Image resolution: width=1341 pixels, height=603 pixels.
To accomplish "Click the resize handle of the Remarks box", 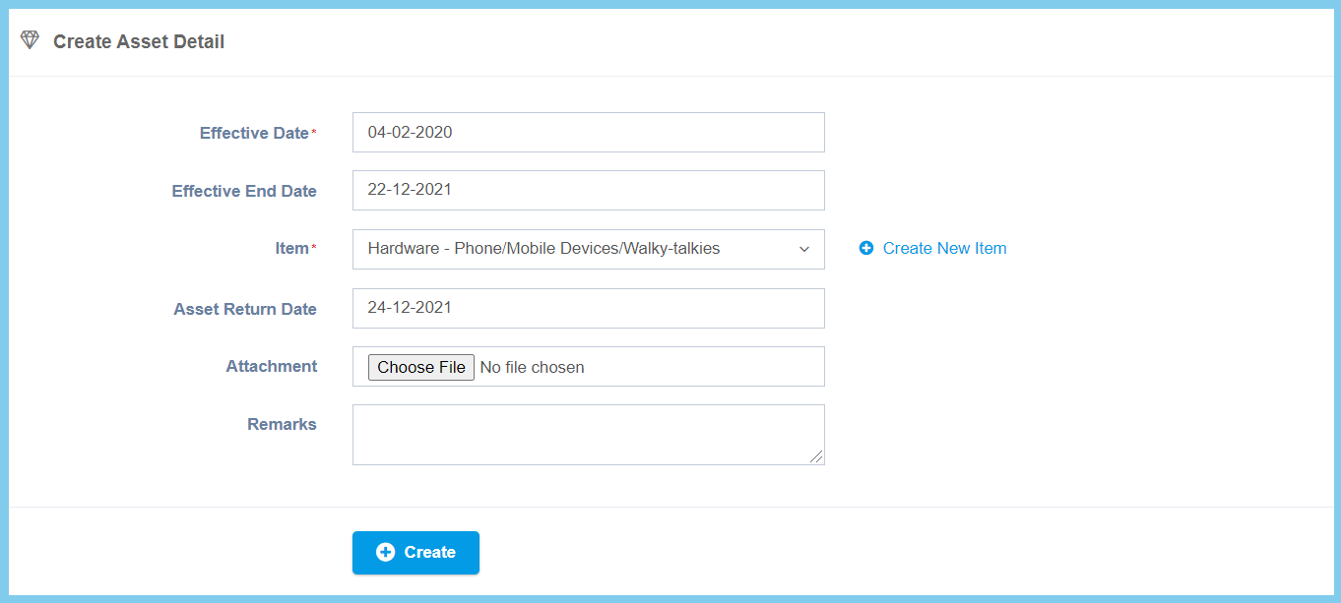I will [816, 456].
